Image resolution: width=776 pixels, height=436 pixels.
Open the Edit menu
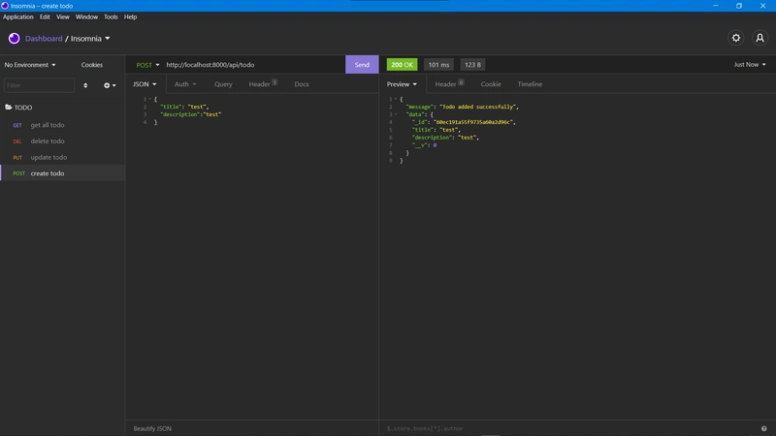click(x=45, y=16)
